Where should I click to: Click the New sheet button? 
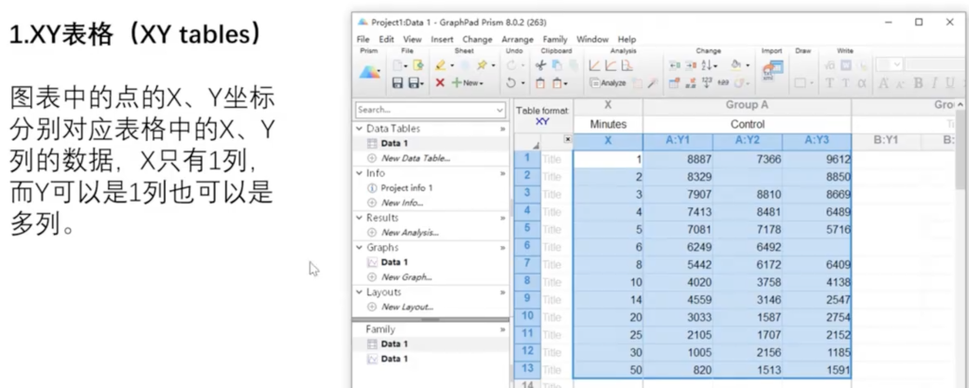click(467, 83)
